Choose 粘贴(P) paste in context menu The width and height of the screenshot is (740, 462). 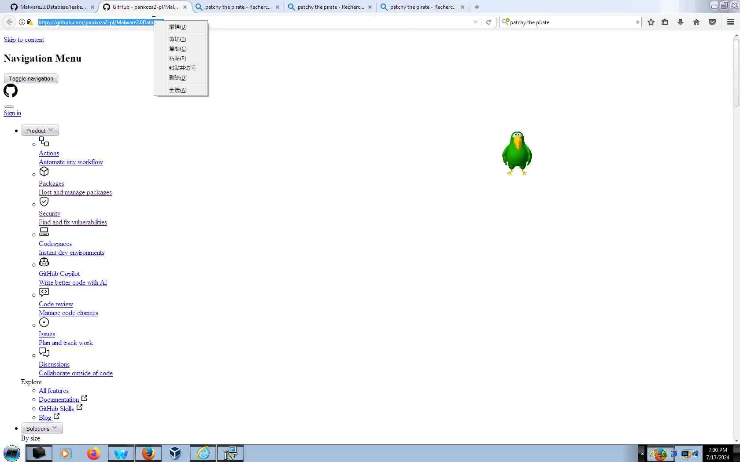(x=181, y=59)
